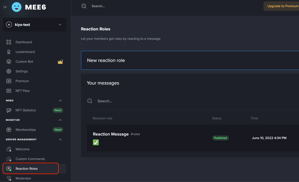Click the Memberships icon

pos(9,130)
